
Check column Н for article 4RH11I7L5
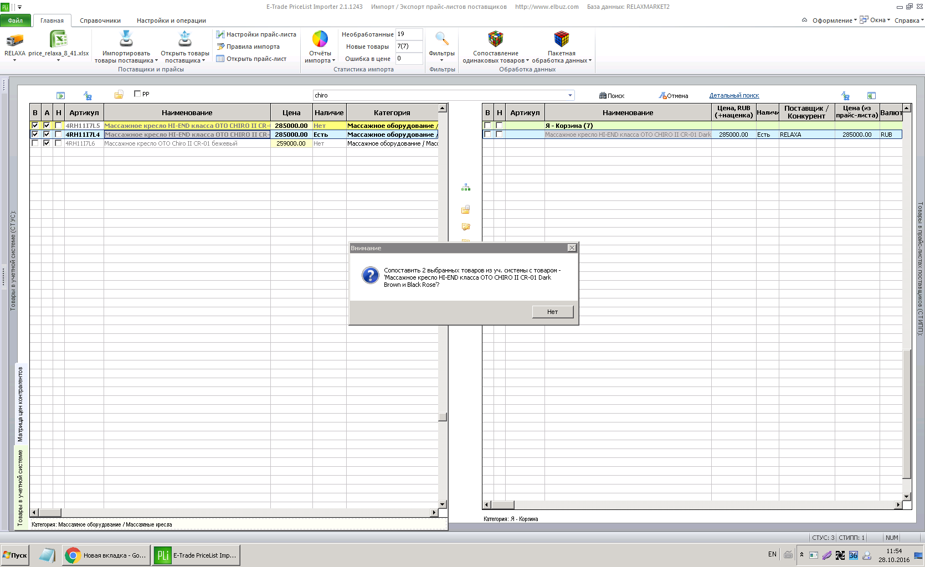58,126
